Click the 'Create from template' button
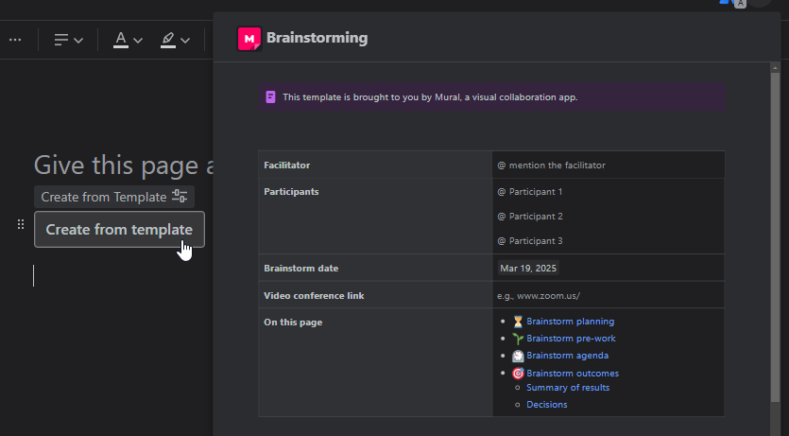Screen dimensions: 789x436 coord(119,229)
